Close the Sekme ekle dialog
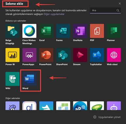 (120, 4)
